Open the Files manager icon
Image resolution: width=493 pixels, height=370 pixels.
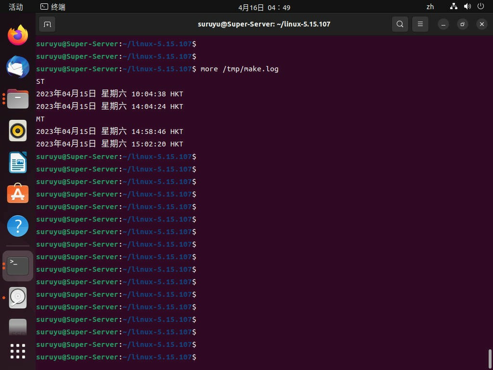click(18, 99)
